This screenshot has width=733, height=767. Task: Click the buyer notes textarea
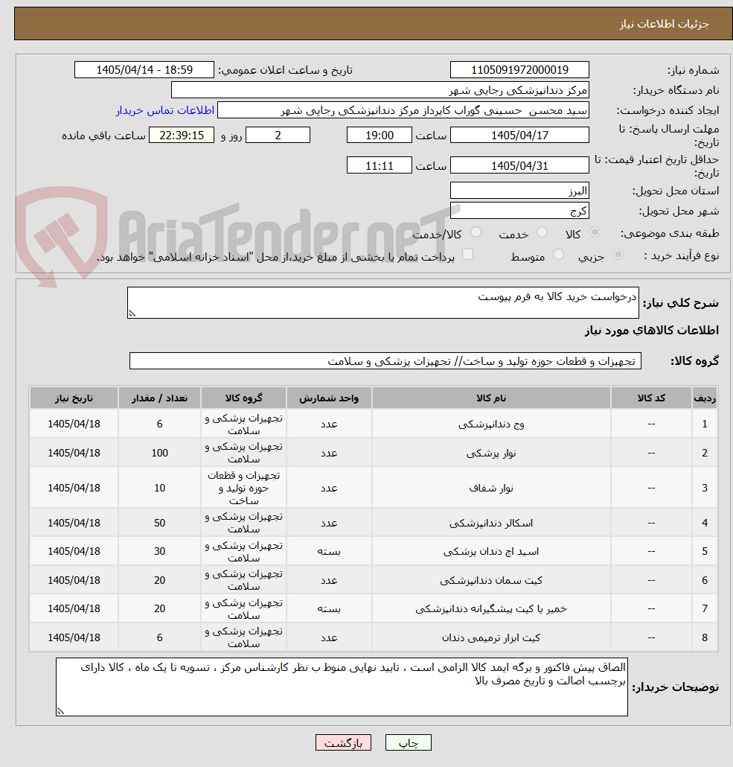pyautogui.click(x=342, y=687)
